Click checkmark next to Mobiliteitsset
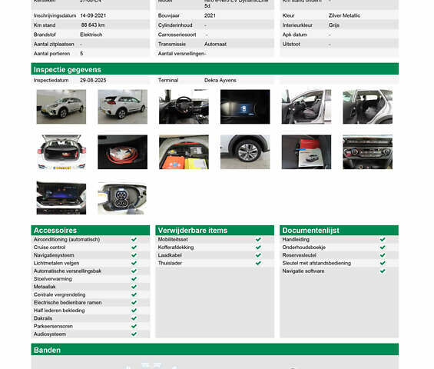 (258, 239)
